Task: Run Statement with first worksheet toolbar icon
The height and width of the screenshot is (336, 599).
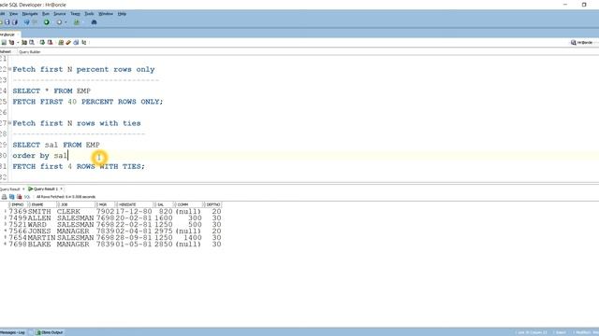Action: point(4,42)
